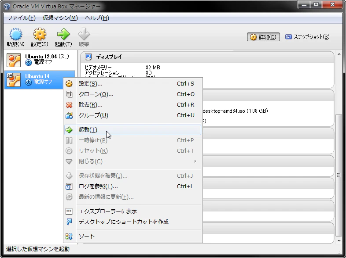This screenshot has height=258, width=346.
Task: Click the group icon beside グループ(U)
Action: [69, 115]
